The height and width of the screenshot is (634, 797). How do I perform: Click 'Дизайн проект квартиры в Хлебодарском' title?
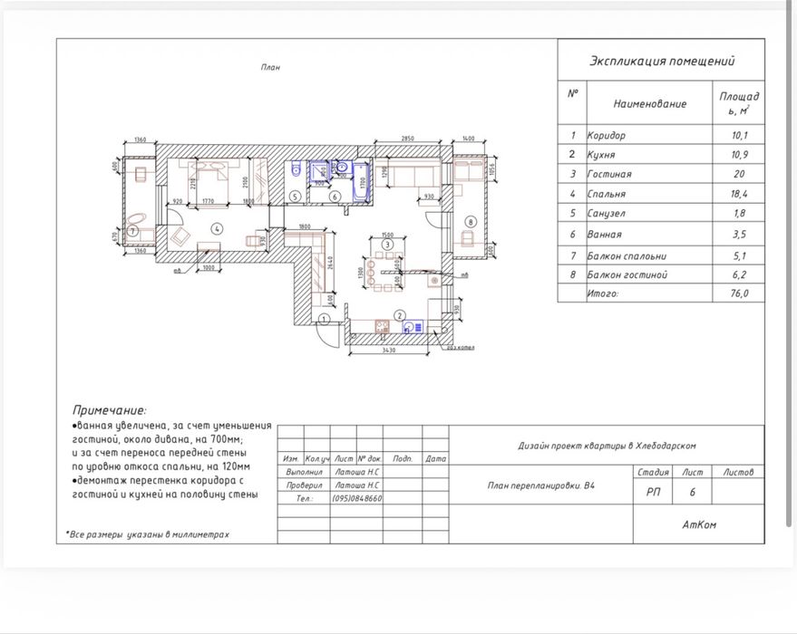tap(607, 446)
